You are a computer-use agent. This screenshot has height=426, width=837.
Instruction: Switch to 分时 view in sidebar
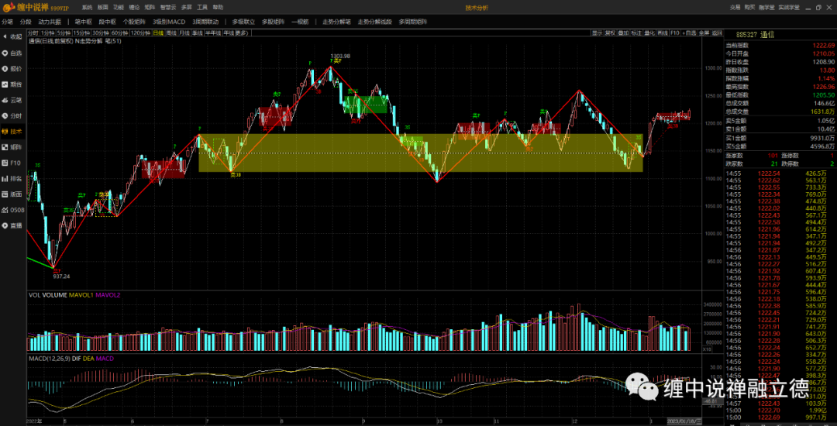tap(12, 115)
